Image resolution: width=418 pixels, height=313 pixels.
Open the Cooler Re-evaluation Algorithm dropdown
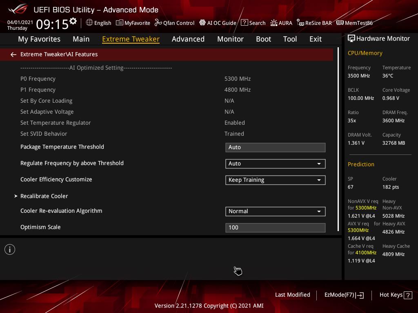tap(275, 211)
